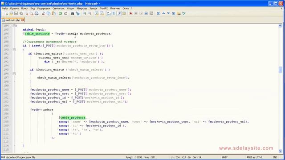Click line number 205 in margin
285x160 pixels.
click(x=6, y=110)
